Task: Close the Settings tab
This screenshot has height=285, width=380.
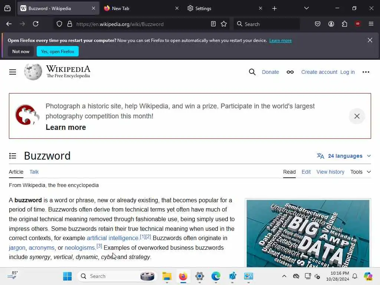Action: pos(260,9)
